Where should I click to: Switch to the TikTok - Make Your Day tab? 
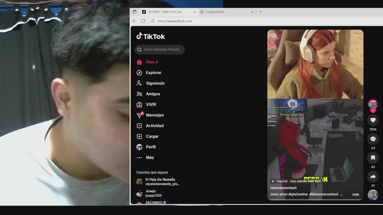(x=168, y=12)
